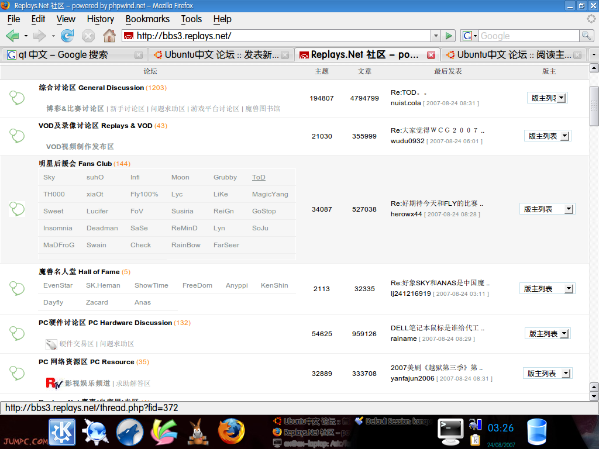The image size is (599, 449).
Task: Open the terminal monitor icon in panel
Action: pos(450,432)
